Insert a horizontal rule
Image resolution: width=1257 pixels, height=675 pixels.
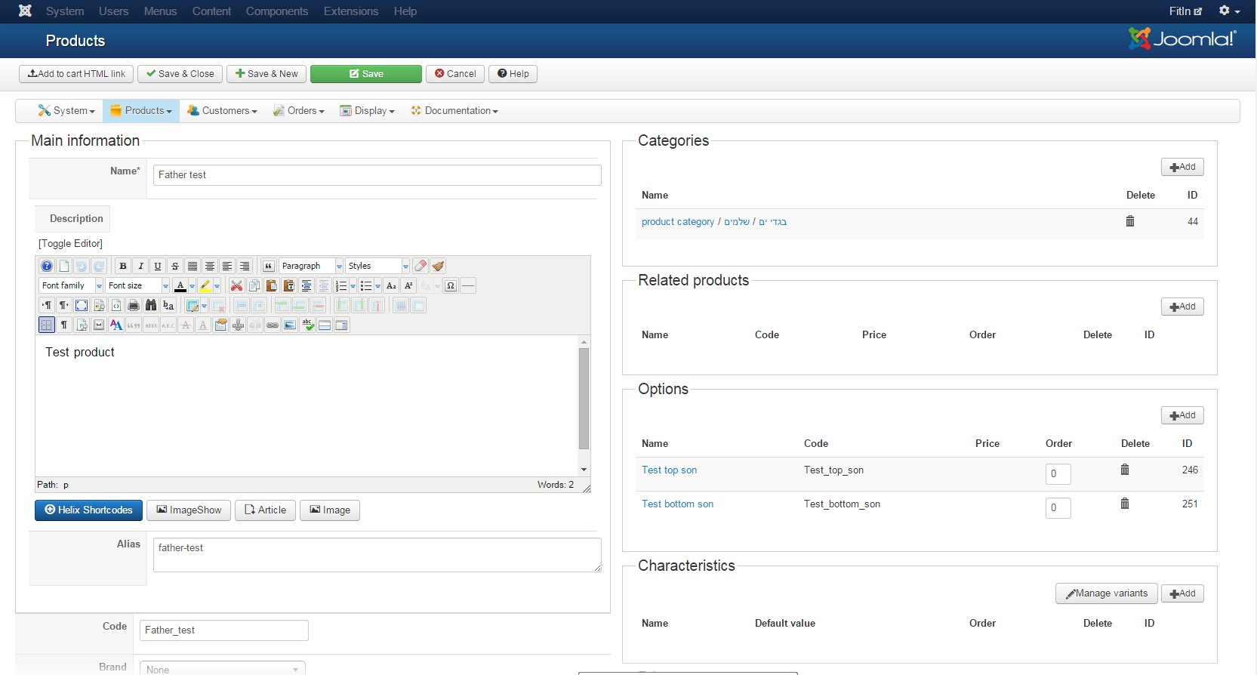(468, 285)
